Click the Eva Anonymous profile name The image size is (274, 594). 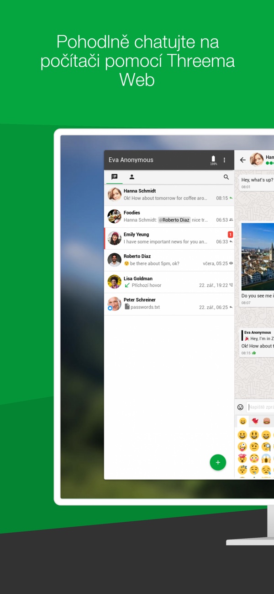click(x=131, y=160)
